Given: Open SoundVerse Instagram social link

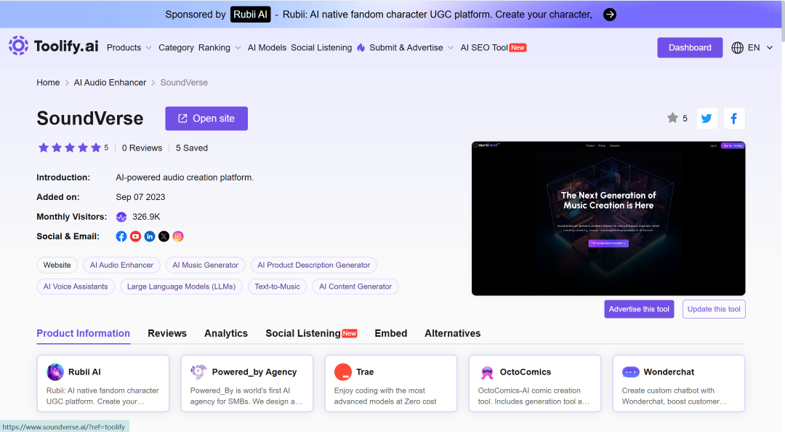Looking at the screenshot, I should click(178, 236).
